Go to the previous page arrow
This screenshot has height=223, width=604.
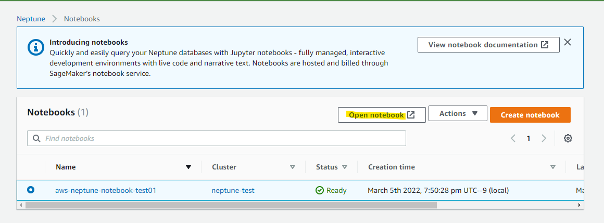pos(513,138)
